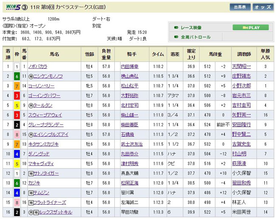Image resolution: width=276 pixels, height=219 pixels.
Task: Open the 出馬表 tab button
Action: (240, 7)
